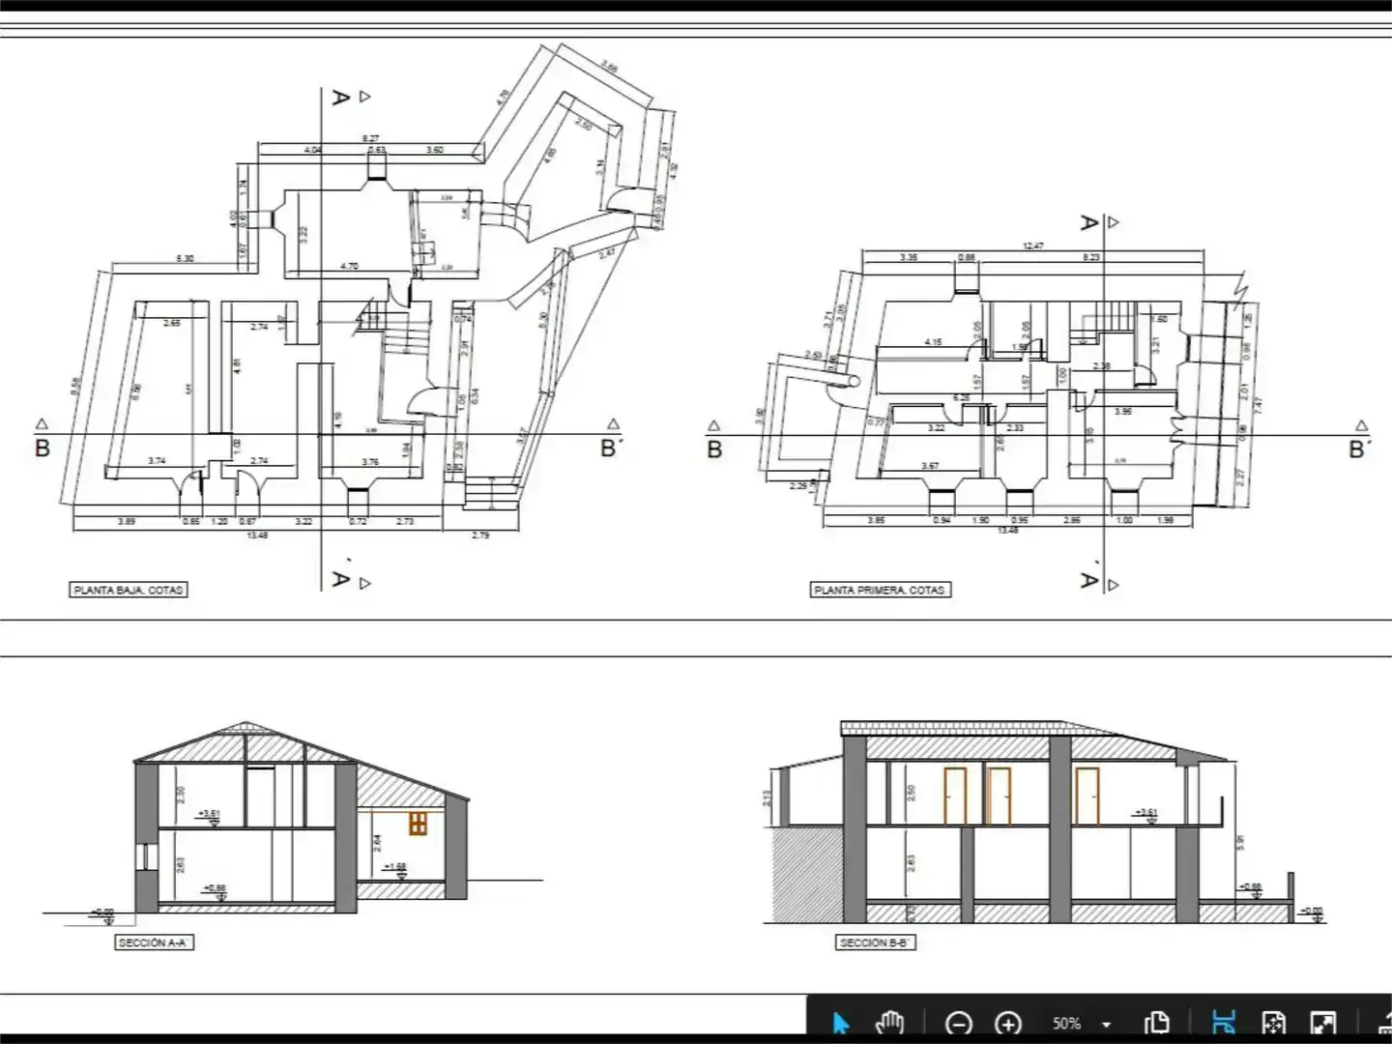The width and height of the screenshot is (1392, 1044).
Task: Switch to the hand pan tool
Action: 889,1023
